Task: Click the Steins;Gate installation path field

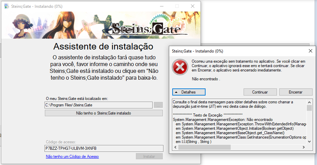Action: click(x=99, y=105)
